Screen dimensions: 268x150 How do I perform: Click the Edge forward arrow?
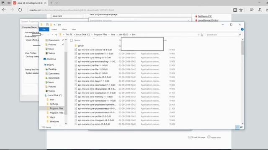(12, 10)
